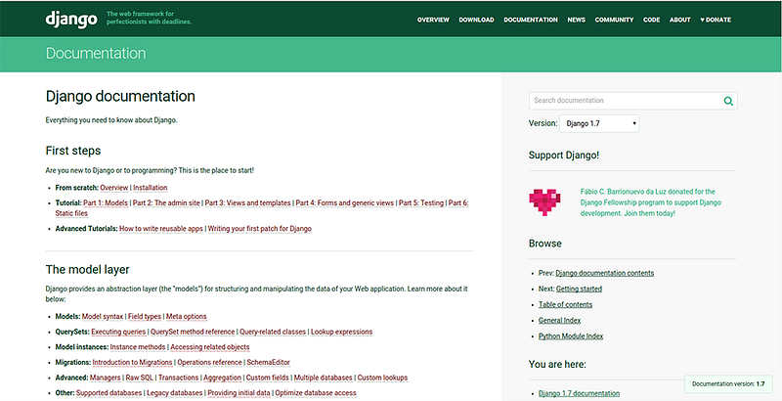The height and width of the screenshot is (401, 782).
Task: Open How to write reusable apps
Action: pyautogui.click(x=161, y=229)
